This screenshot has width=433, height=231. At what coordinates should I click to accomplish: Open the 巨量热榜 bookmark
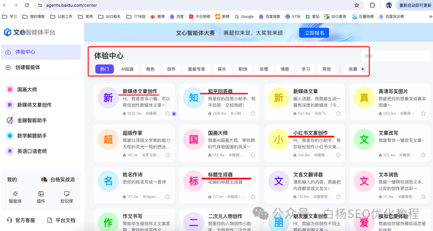363,16
